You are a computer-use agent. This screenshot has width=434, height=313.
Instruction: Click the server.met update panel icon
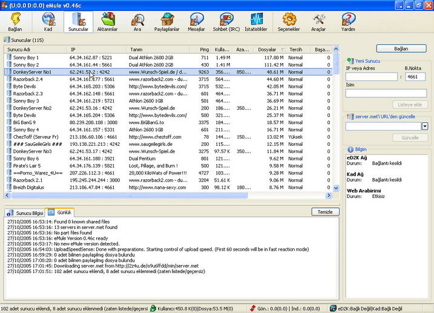click(350, 116)
